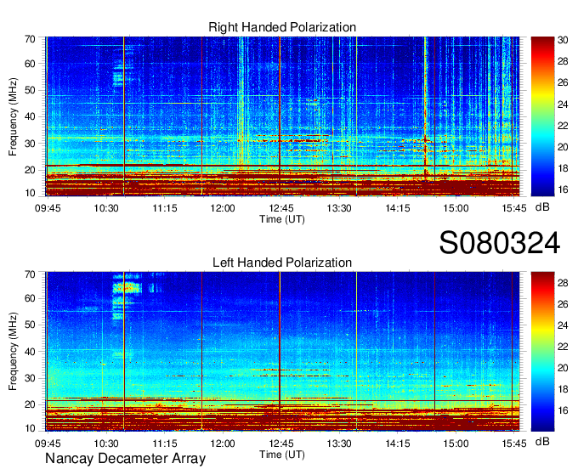Click "09:45" tick under the Left Handed plot
The height and width of the screenshot is (469, 578).
click(x=48, y=444)
